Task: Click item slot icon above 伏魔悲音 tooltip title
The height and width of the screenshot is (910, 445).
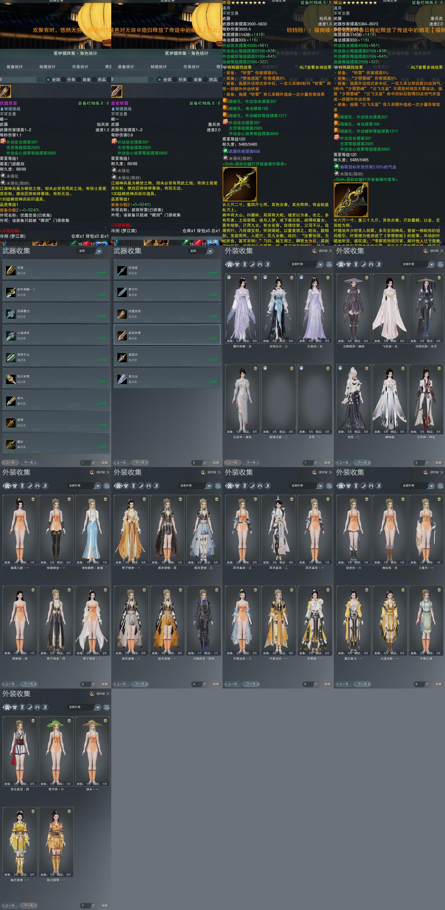Action: (5, 92)
